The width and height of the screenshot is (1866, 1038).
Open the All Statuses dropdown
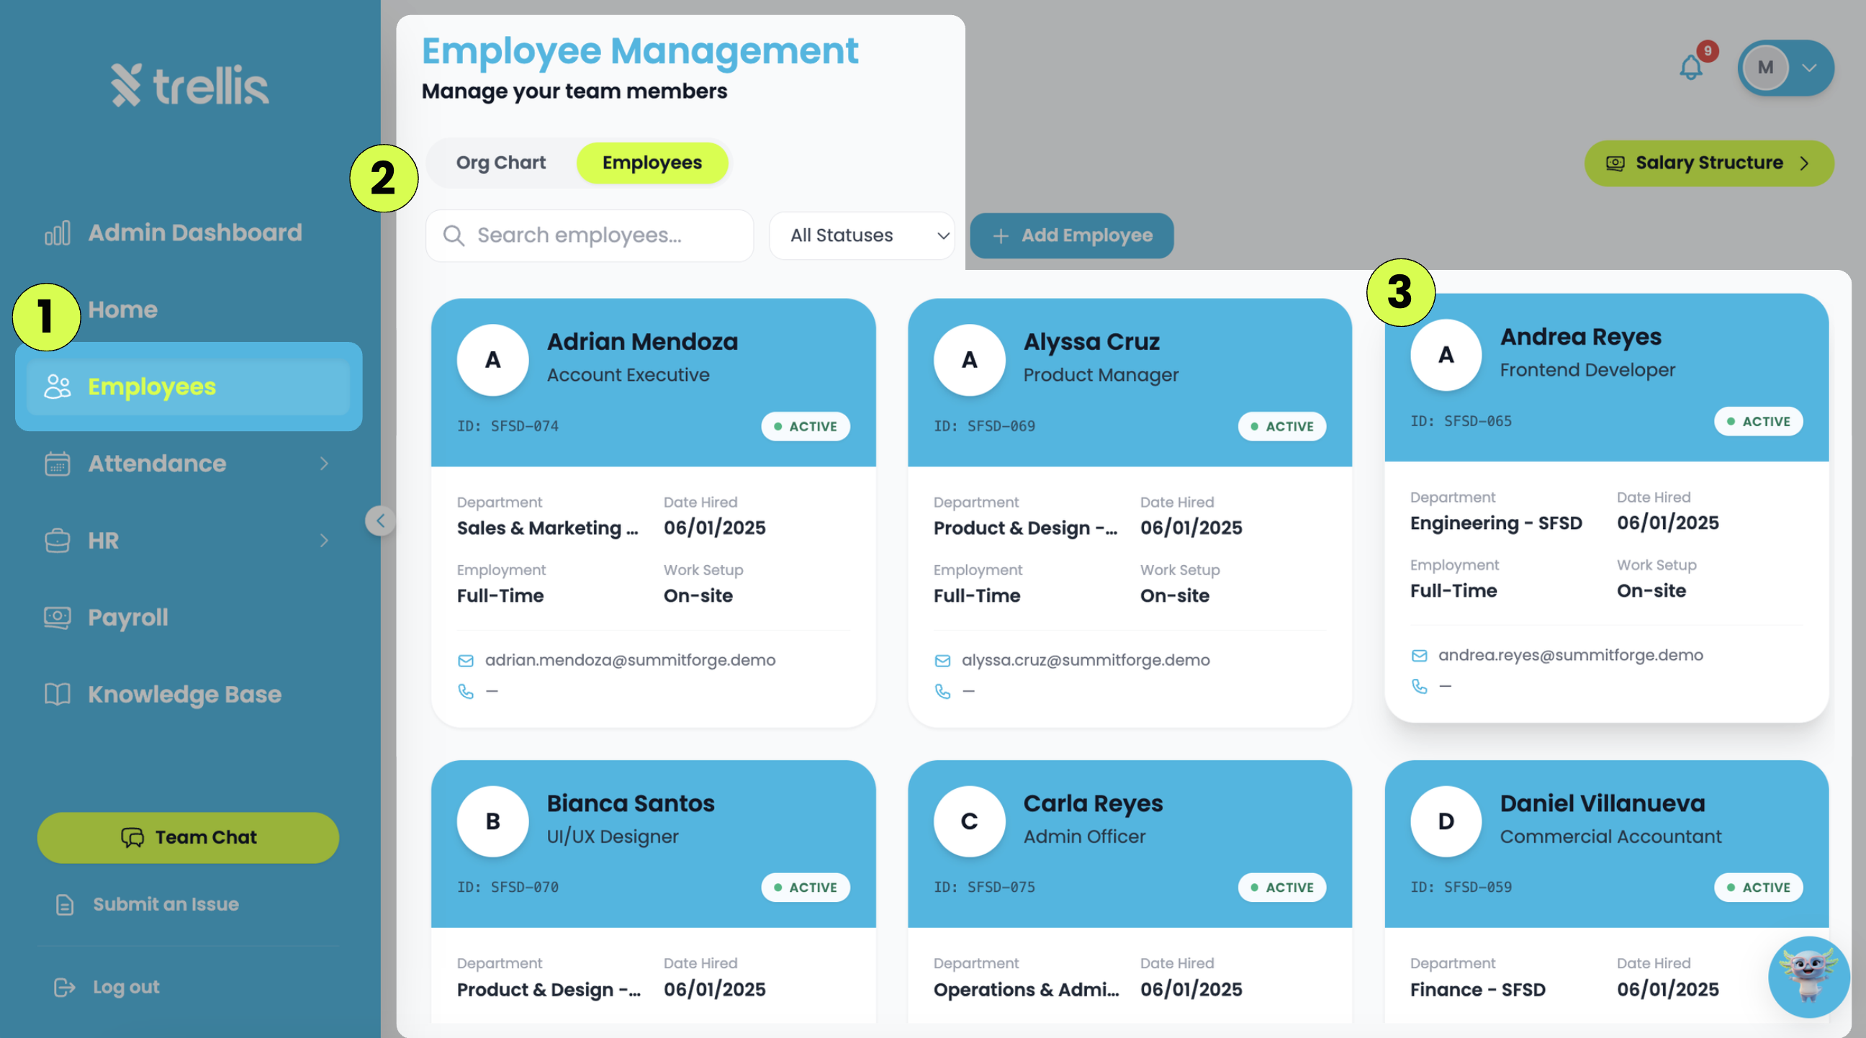[x=861, y=235]
